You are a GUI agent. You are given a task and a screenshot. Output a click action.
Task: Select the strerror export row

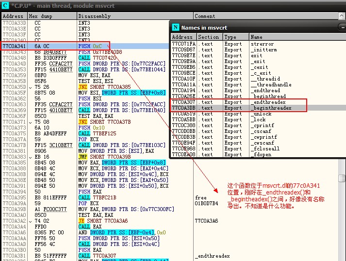(x=258, y=44)
